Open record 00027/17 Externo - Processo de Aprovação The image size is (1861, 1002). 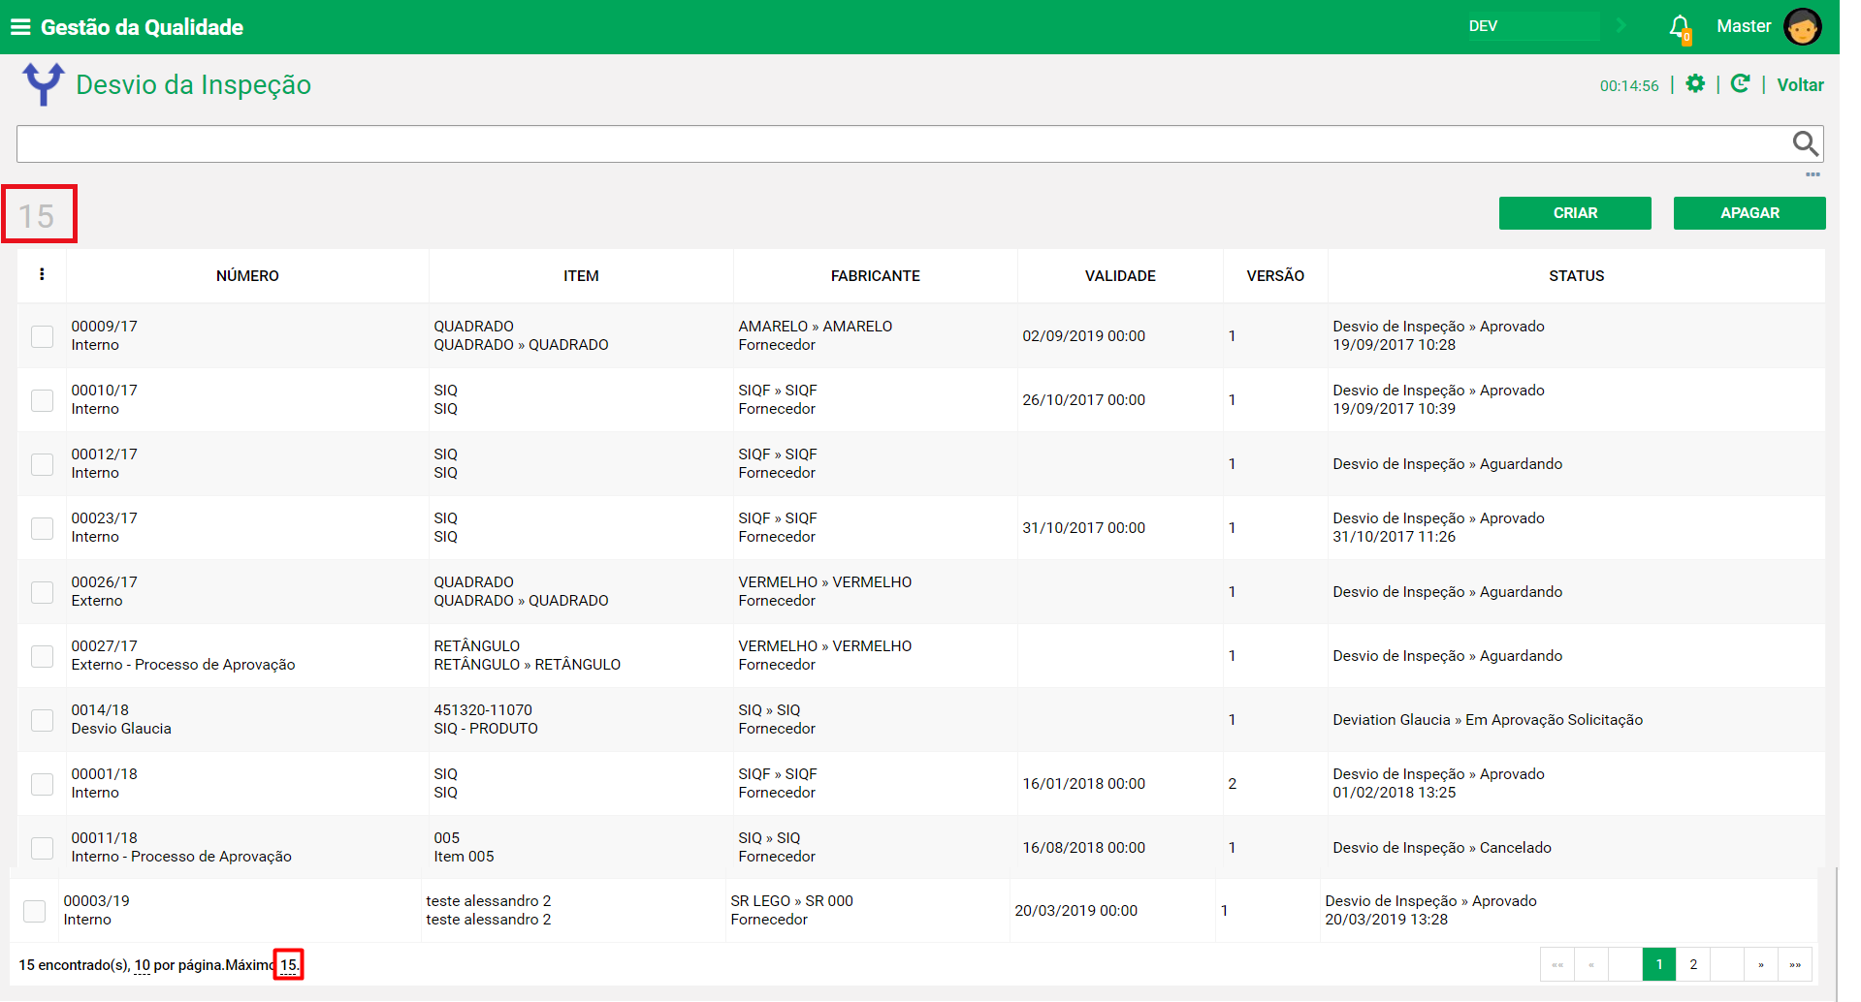coord(183,655)
